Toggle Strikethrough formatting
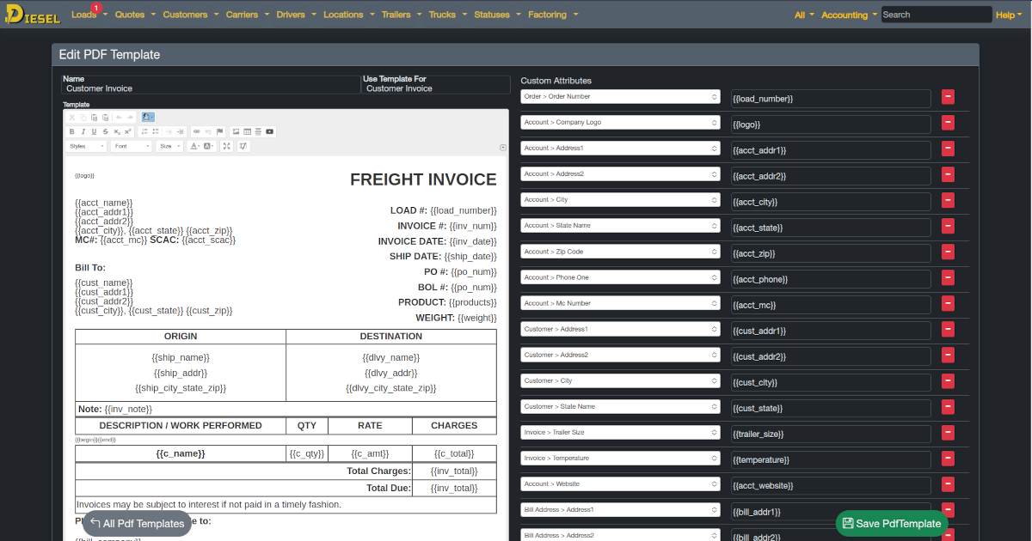This screenshot has width=1032, height=541. click(x=105, y=131)
